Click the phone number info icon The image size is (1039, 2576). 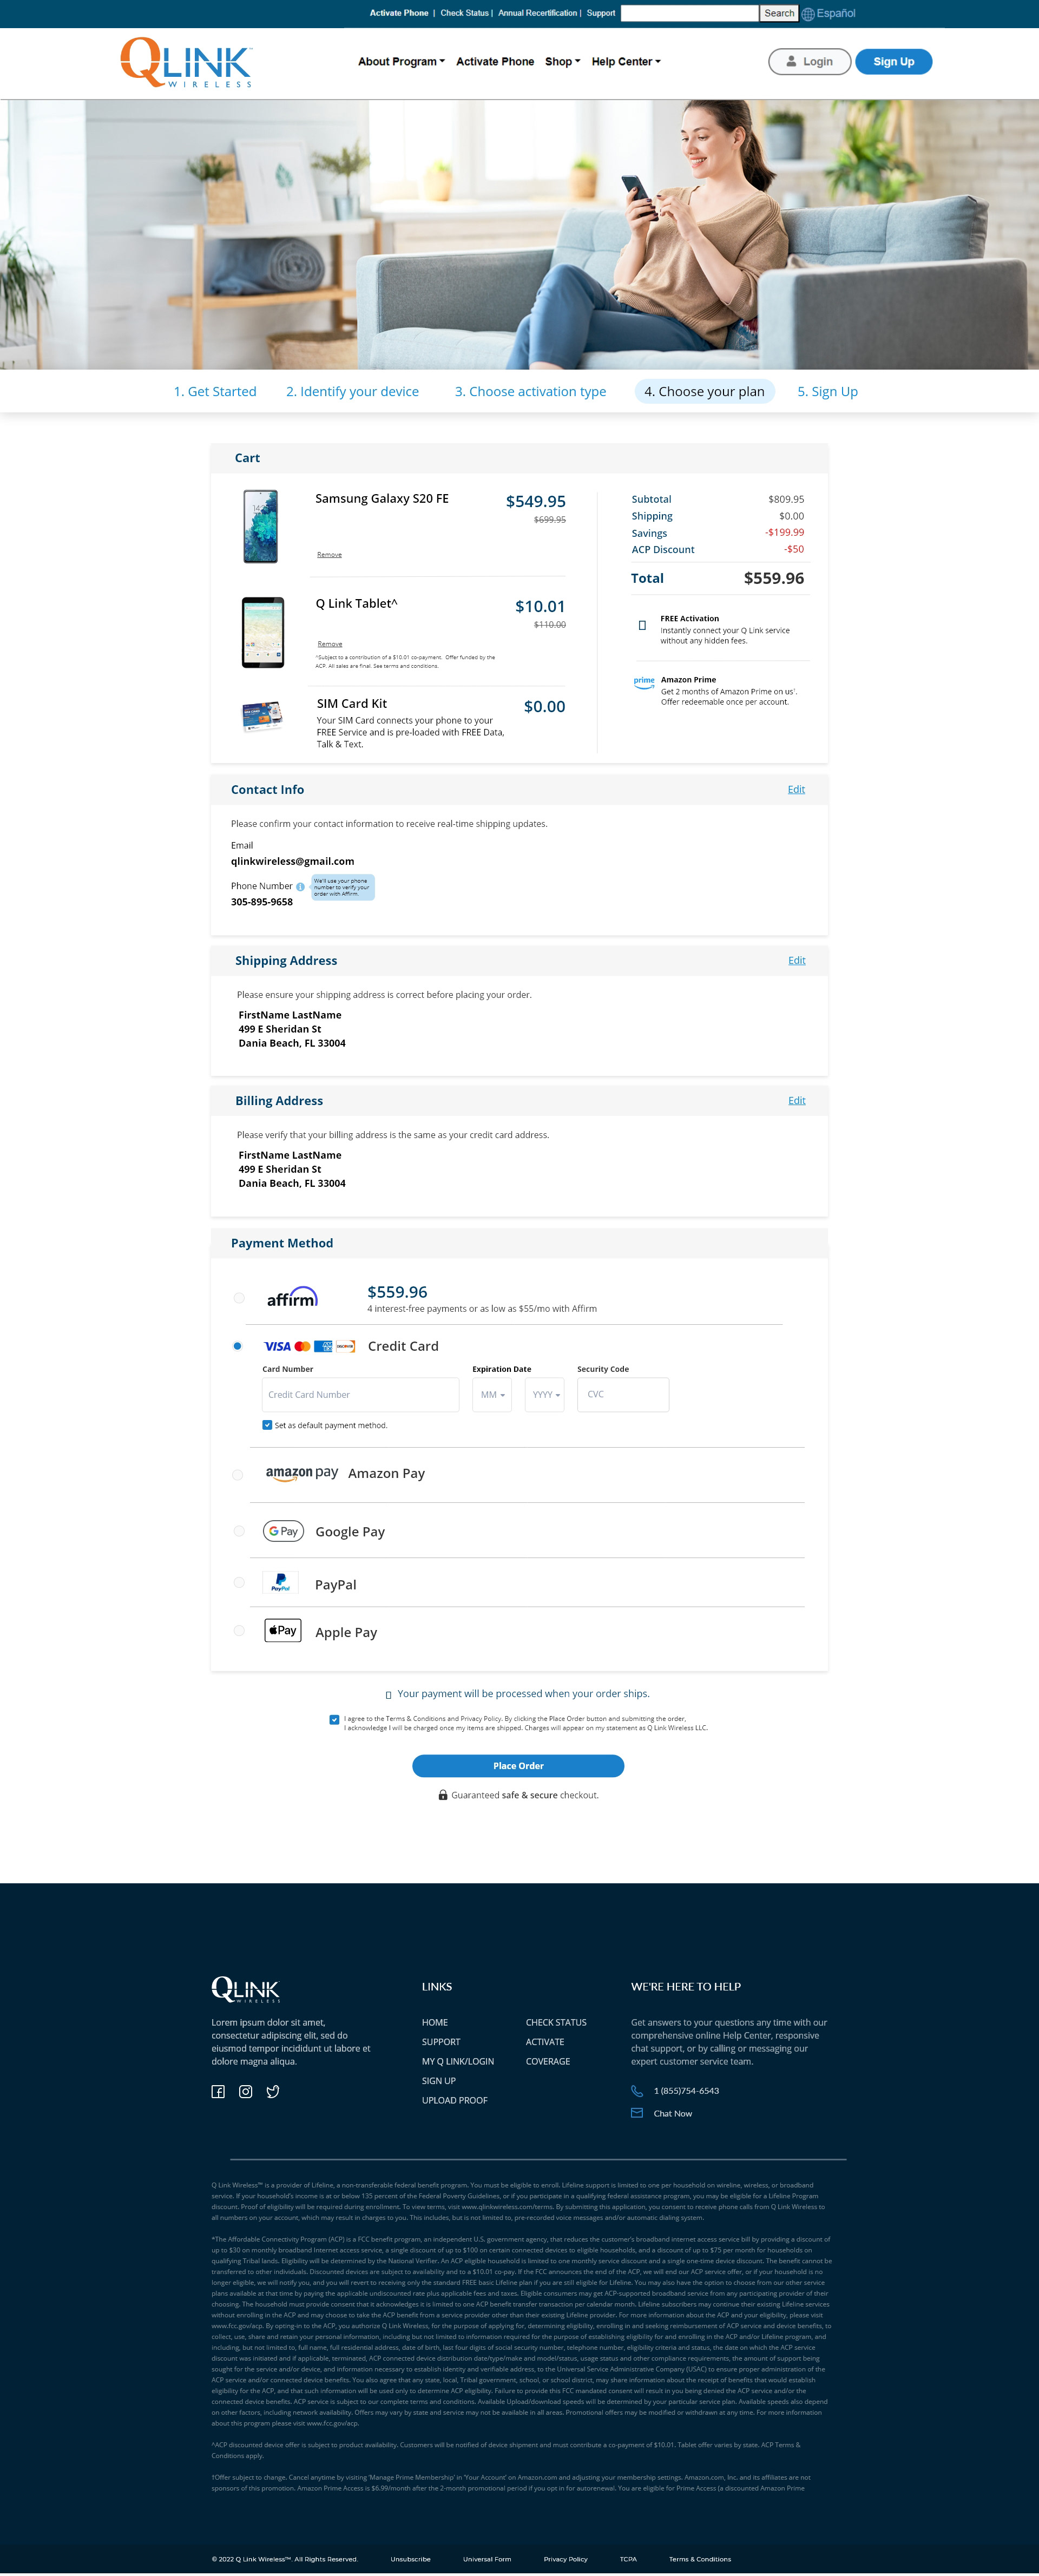(300, 887)
